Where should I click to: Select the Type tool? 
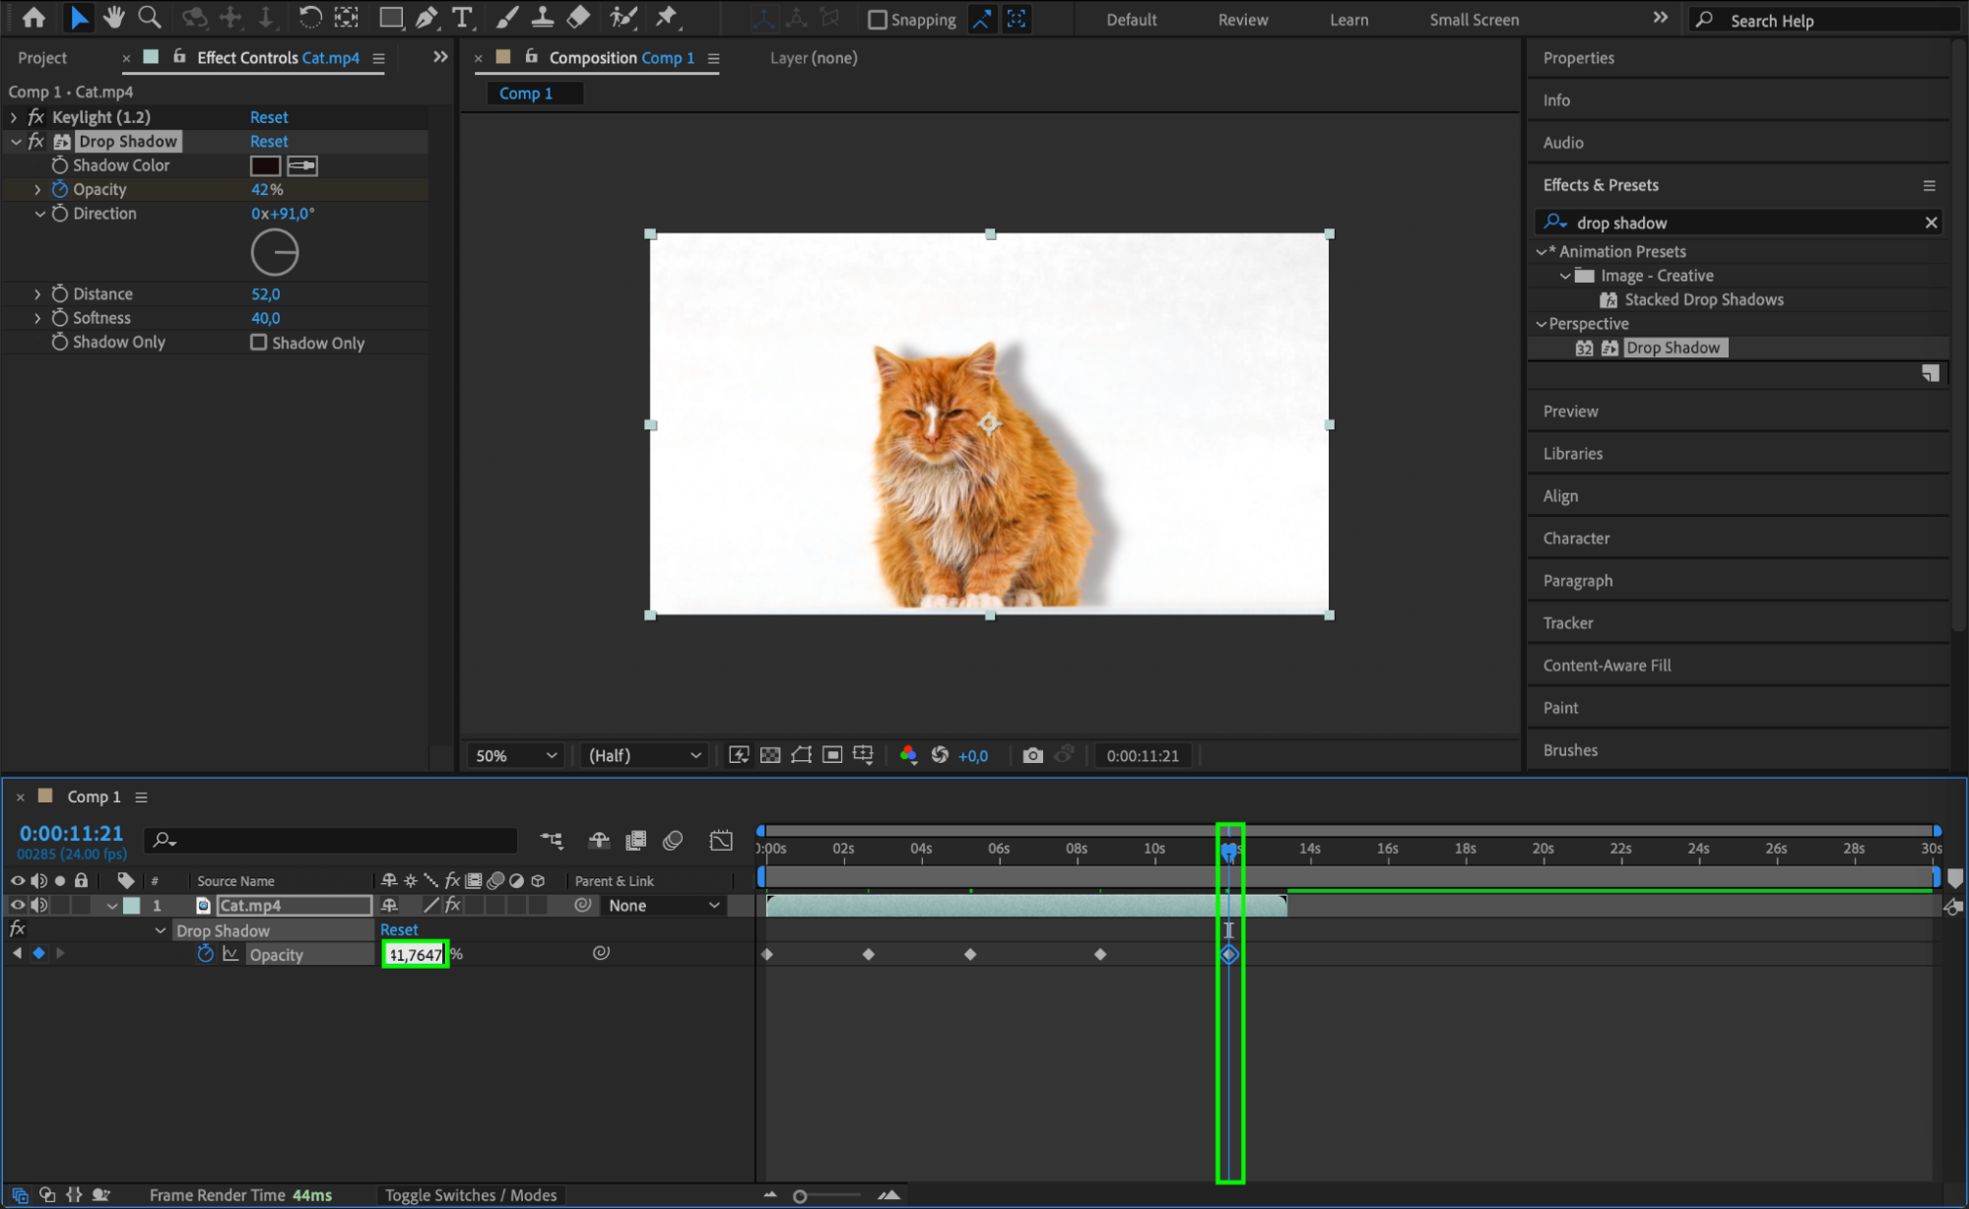[461, 18]
